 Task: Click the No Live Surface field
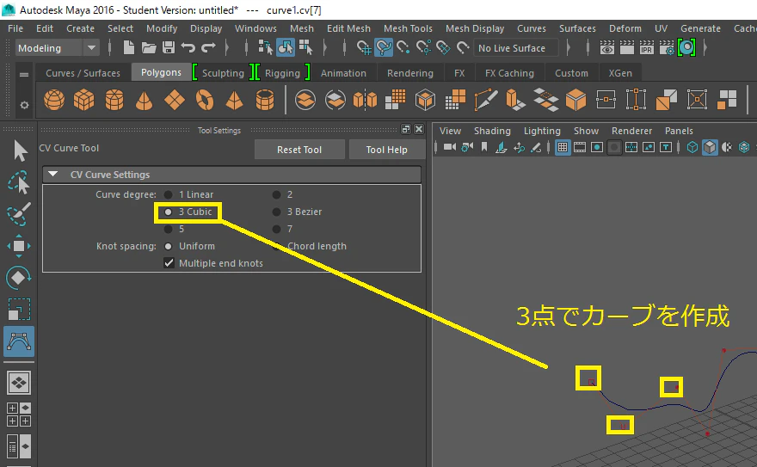tap(515, 48)
